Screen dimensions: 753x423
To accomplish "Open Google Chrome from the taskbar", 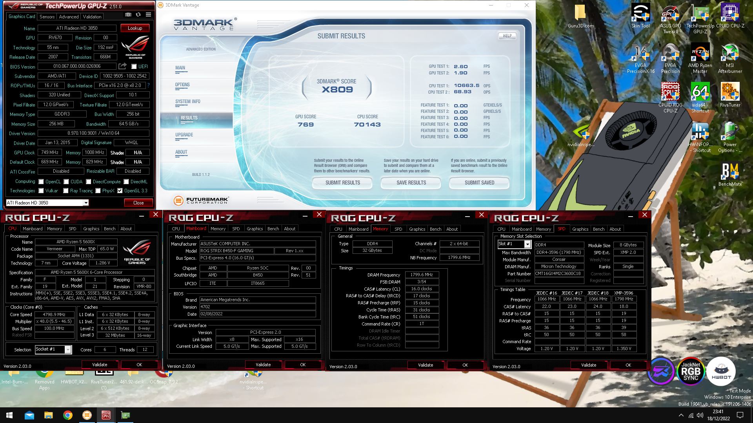I will click(67, 415).
